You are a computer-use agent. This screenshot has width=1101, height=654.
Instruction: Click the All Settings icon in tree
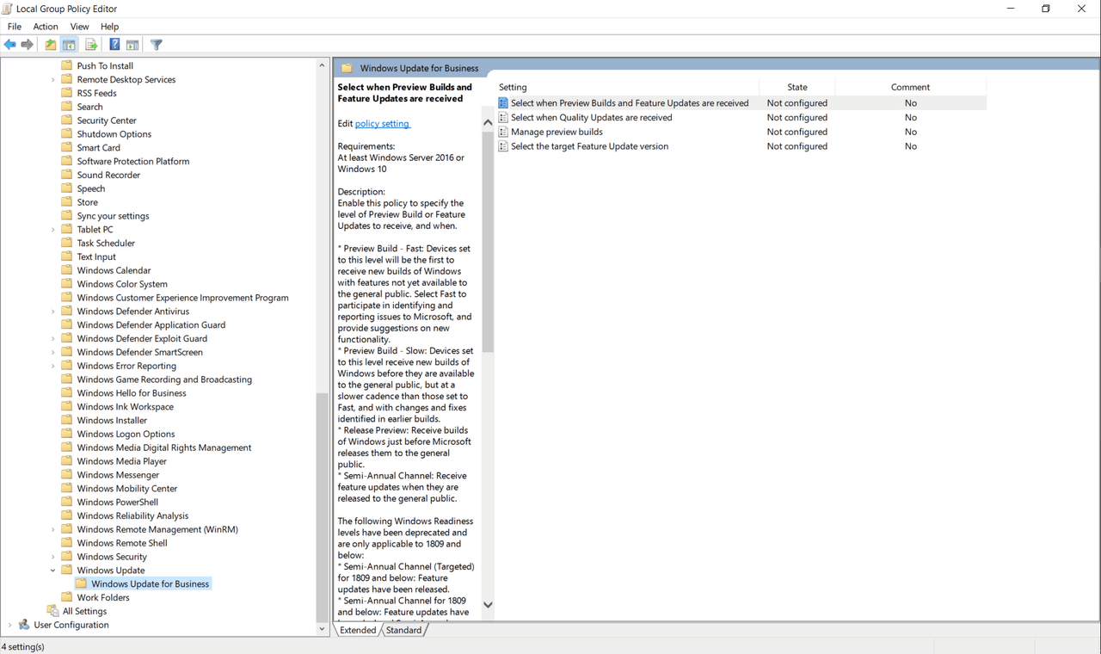click(x=52, y=611)
